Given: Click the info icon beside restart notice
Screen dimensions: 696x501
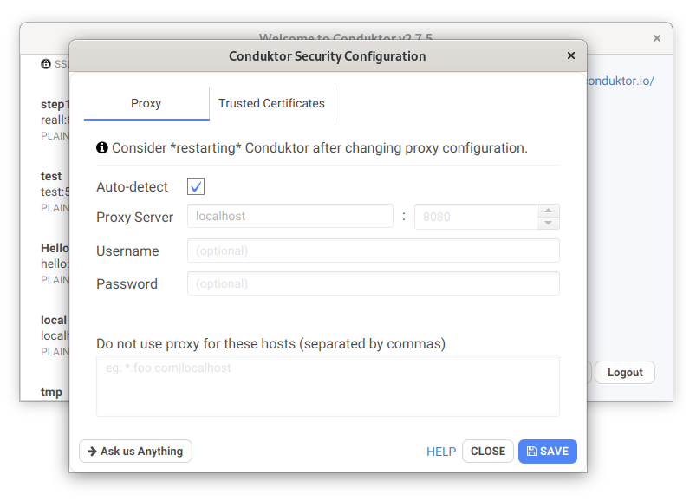Looking at the screenshot, I should (102, 147).
